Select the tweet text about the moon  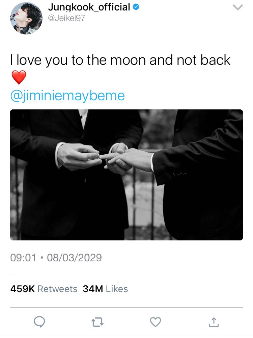point(120,60)
